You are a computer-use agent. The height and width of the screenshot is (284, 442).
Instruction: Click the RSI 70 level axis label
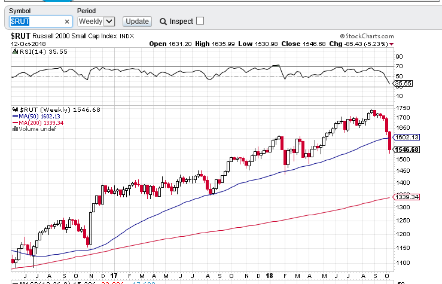coord(399,66)
